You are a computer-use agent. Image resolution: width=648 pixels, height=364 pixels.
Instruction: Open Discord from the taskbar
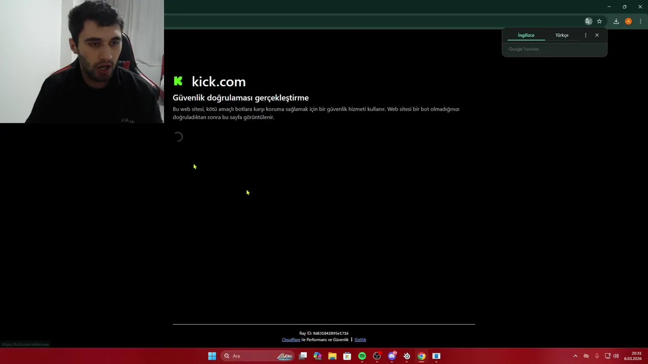(x=392, y=356)
